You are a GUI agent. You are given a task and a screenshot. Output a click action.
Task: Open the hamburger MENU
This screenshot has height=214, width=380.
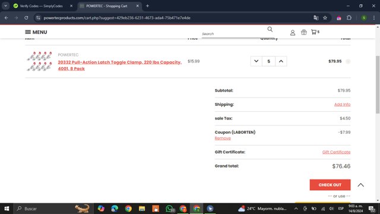(x=36, y=32)
